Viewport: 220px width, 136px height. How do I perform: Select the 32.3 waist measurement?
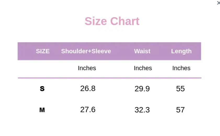142,110
